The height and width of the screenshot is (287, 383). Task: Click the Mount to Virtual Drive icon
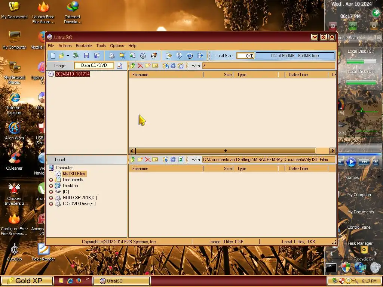143,56
